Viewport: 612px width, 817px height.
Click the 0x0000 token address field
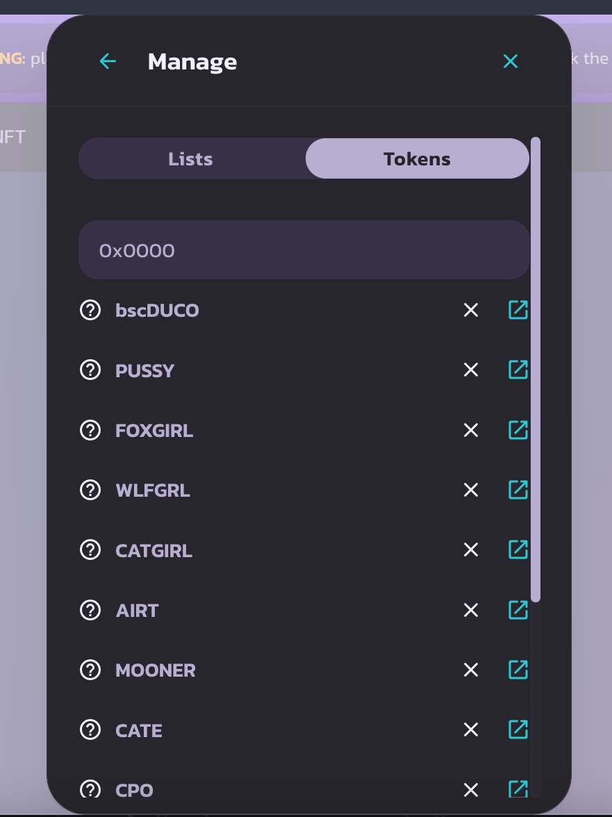coord(304,250)
